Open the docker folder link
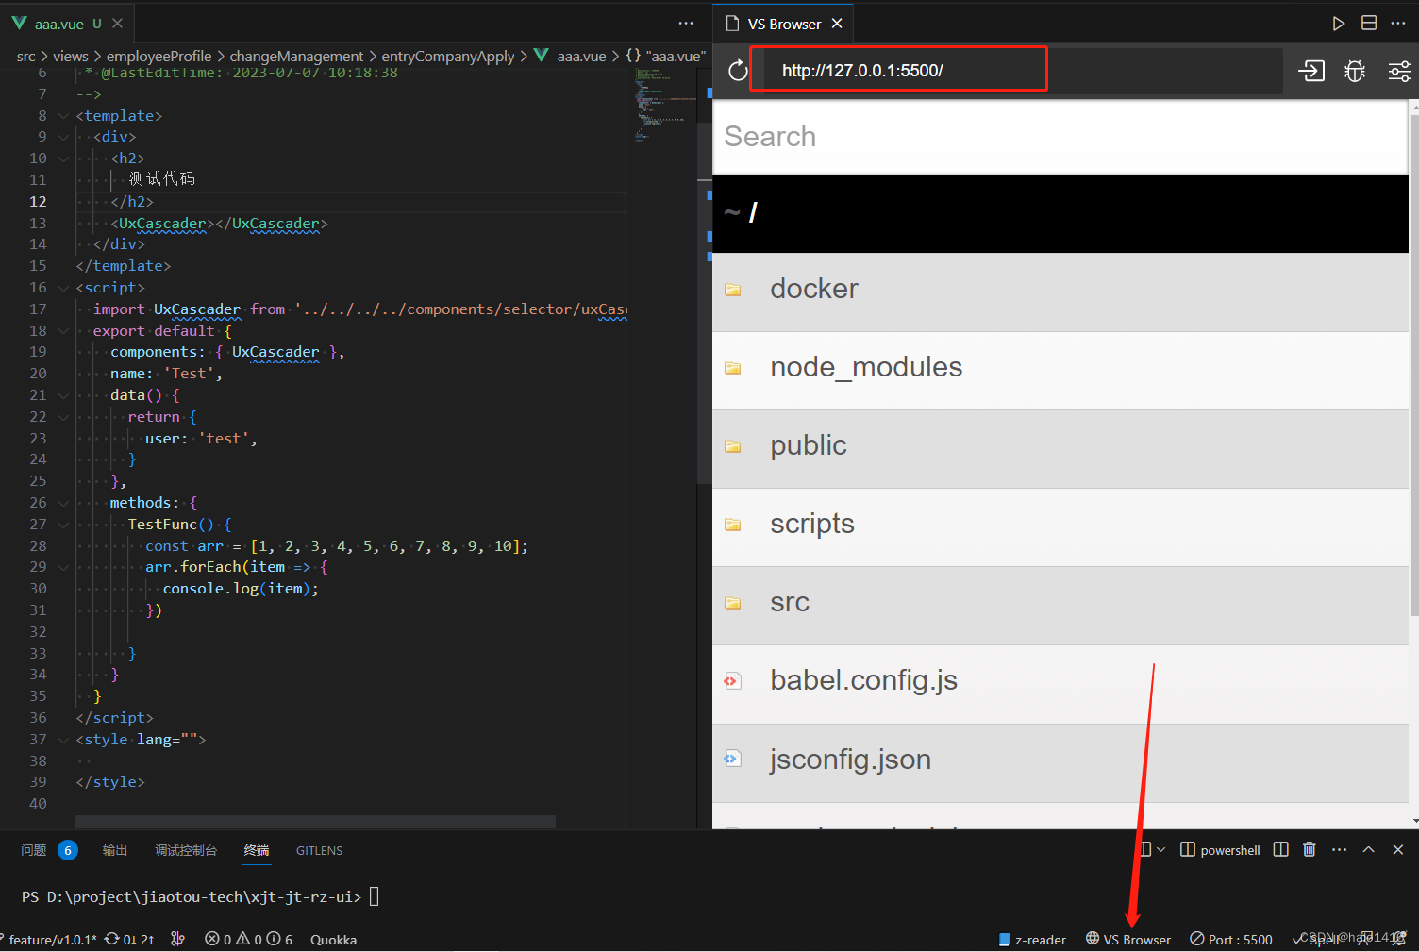Screen dimensions: 1419x952 point(814,289)
